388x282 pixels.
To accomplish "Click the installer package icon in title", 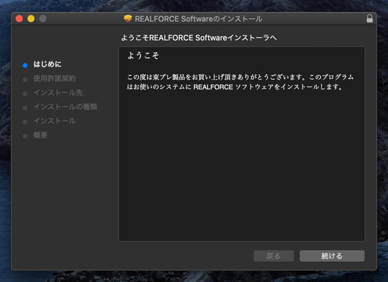I will pos(127,19).
